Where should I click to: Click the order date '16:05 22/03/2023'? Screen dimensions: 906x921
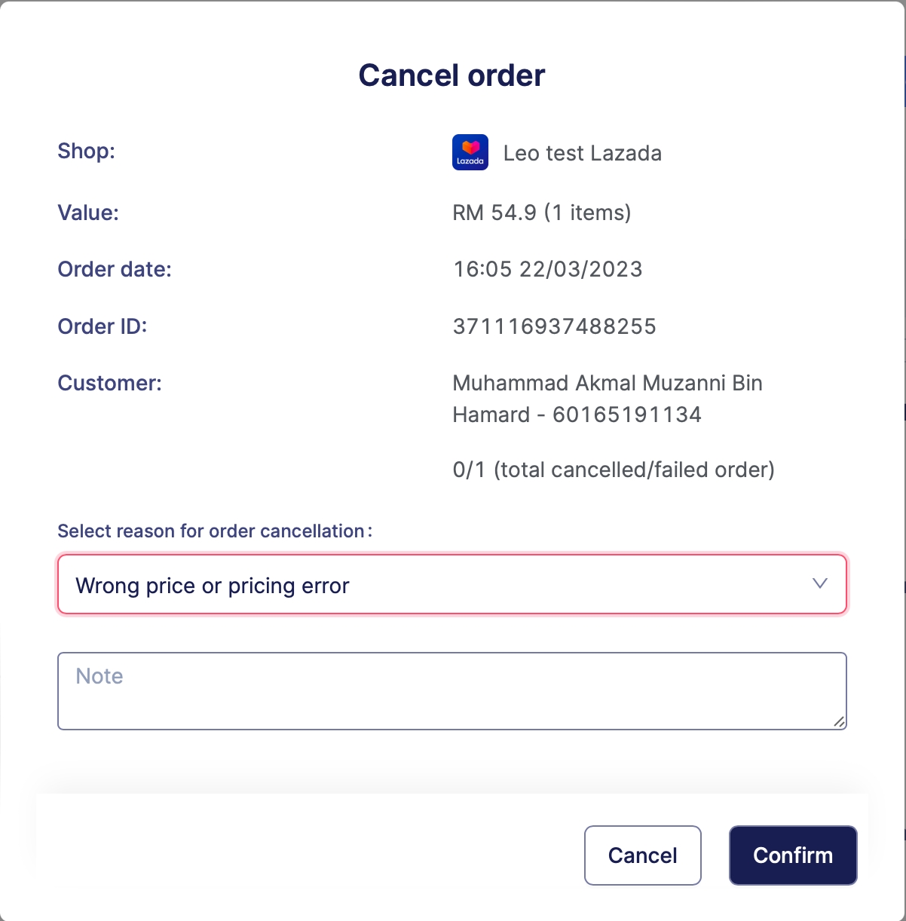(x=547, y=269)
